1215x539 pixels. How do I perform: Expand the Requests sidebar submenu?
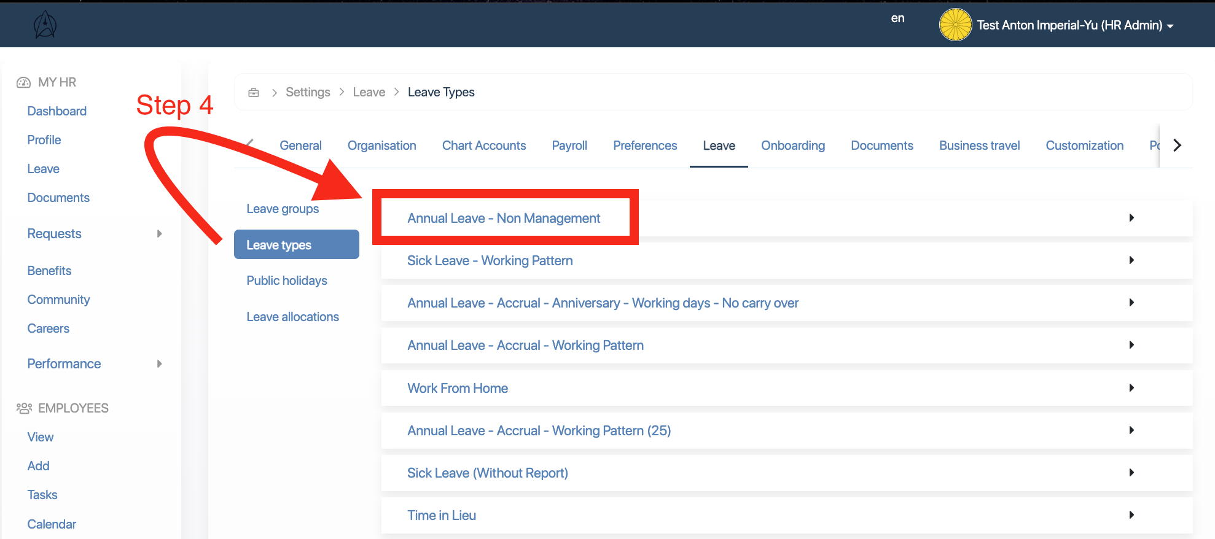coord(159,234)
